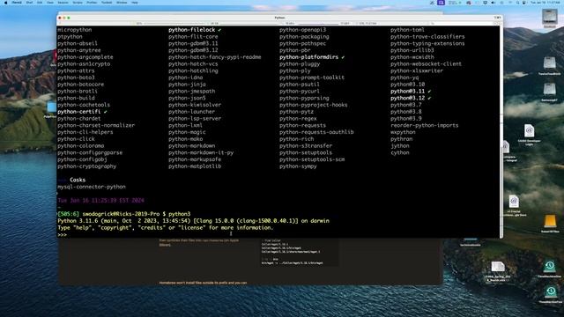Click 'micropython' in the terminal output
564x317 pixels.
74,30
